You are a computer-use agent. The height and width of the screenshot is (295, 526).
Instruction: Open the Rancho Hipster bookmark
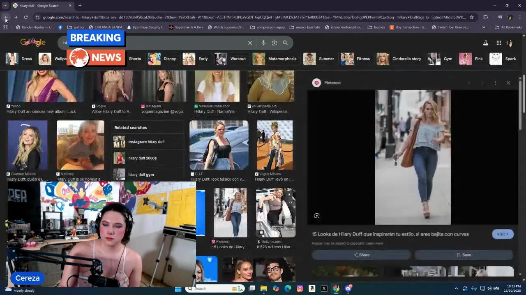pos(35,27)
